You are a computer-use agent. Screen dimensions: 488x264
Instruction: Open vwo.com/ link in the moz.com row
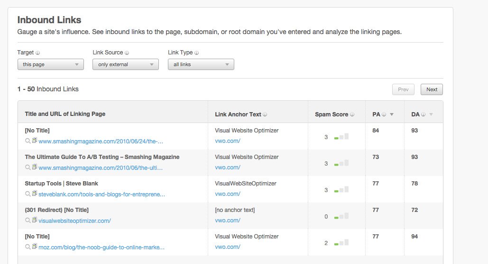click(228, 247)
